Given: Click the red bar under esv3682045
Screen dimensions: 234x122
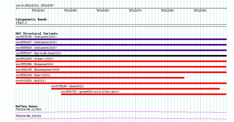Looking at the screenshot, I should 121,72.
